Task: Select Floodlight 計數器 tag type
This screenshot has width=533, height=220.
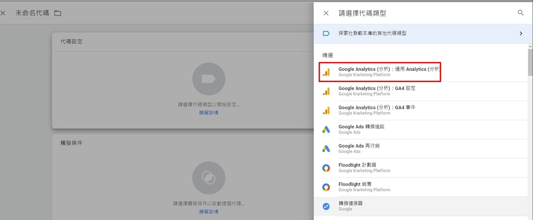Action: [421, 168]
